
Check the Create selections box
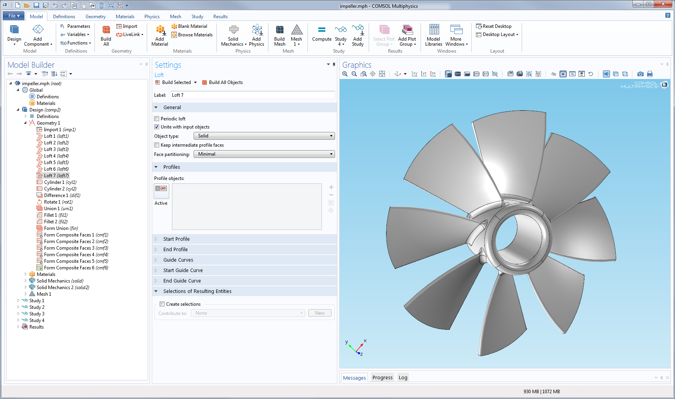tap(162, 304)
